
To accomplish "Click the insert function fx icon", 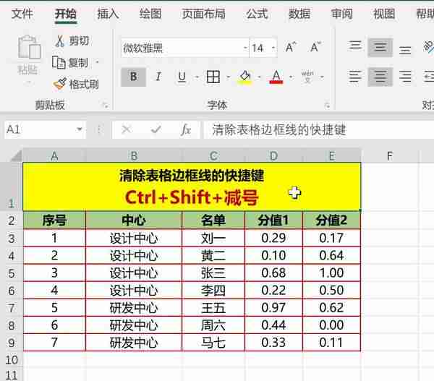I will 185,129.
